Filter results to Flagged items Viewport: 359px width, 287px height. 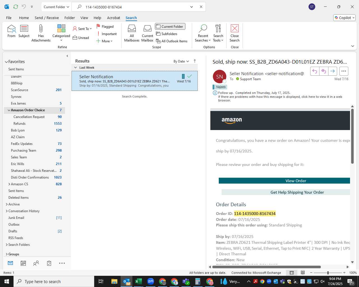tap(105, 26)
